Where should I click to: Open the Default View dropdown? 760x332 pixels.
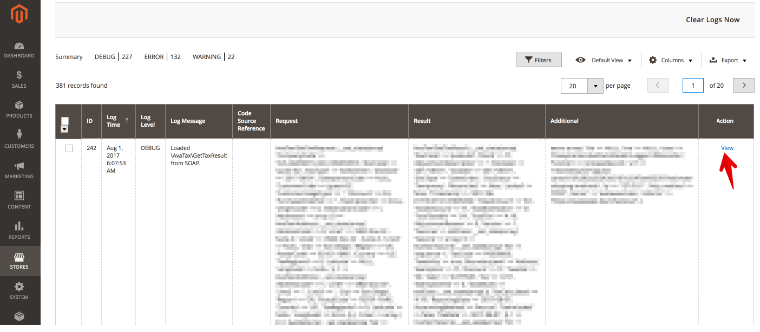(605, 60)
